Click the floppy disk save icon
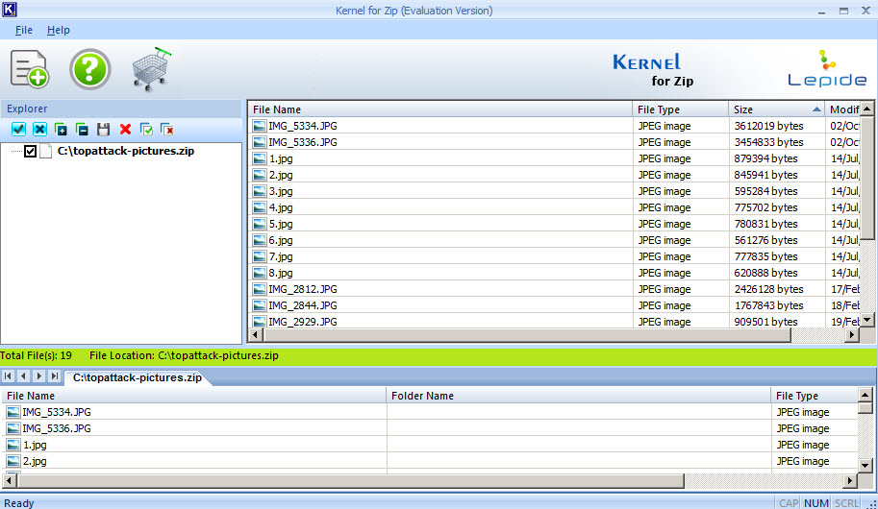The height and width of the screenshot is (509, 878). [x=103, y=130]
